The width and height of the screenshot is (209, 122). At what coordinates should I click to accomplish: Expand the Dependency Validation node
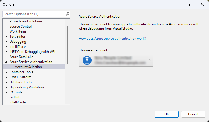pos(6,87)
